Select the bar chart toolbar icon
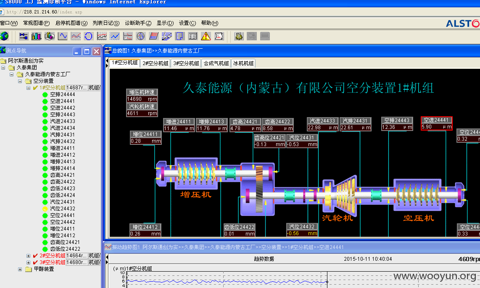This screenshot has height=288, width=480. pyautogui.click(x=36, y=37)
